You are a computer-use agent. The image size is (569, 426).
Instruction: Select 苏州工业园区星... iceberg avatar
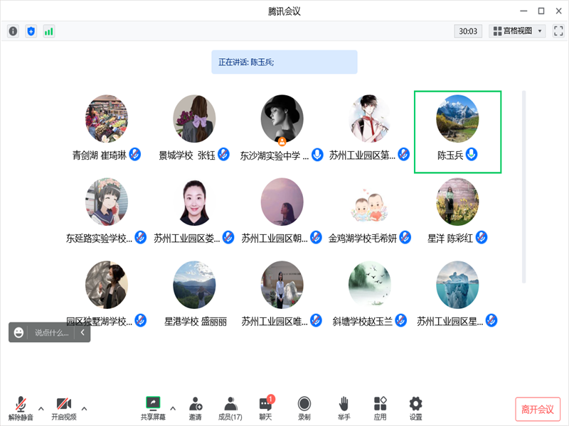click(457, 285)
